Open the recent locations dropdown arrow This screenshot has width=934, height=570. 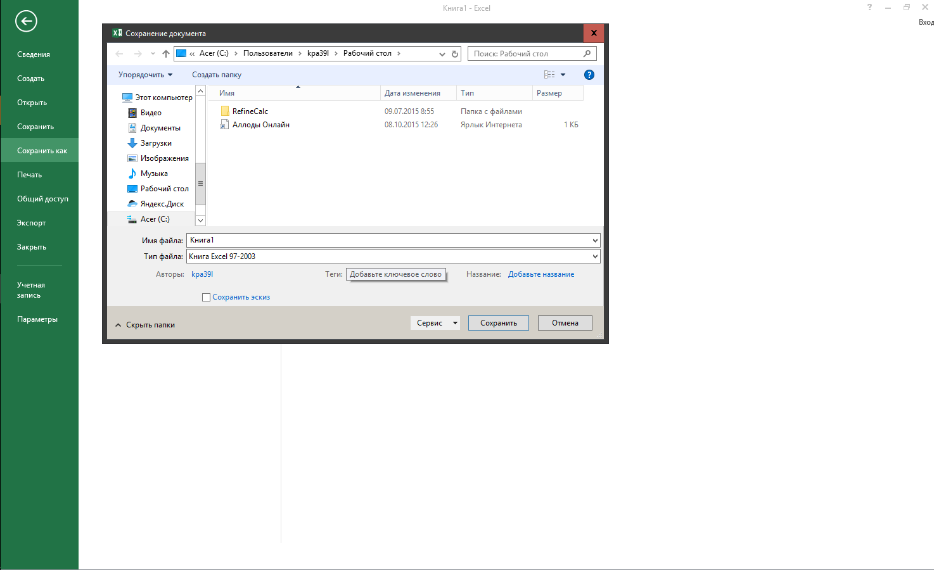pos(153,54)
